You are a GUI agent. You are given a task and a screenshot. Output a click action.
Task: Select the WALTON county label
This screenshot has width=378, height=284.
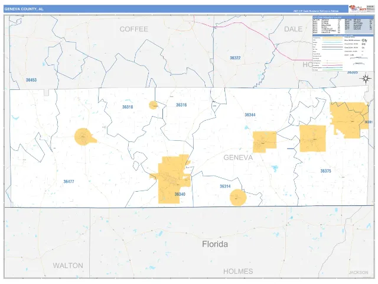68,266
